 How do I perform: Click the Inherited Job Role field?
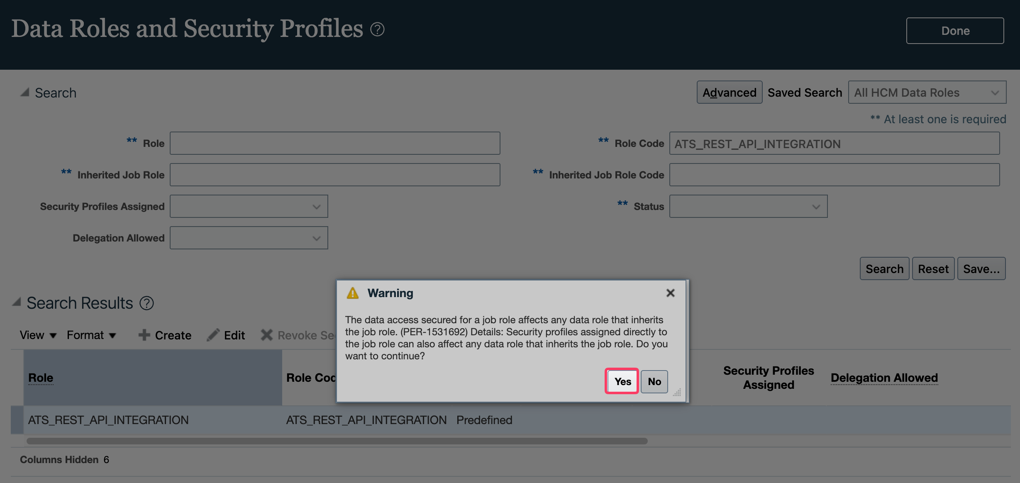click(335, 175)
